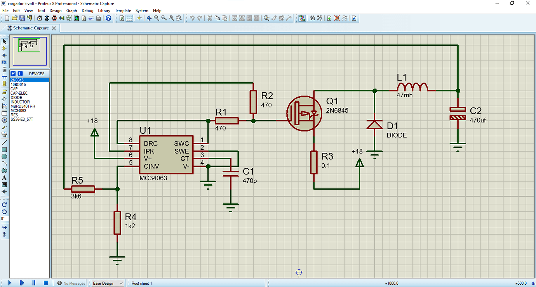Select the Schematic Capture tab
The width and height of the screenshot is (536, 287).
point(30,28)
